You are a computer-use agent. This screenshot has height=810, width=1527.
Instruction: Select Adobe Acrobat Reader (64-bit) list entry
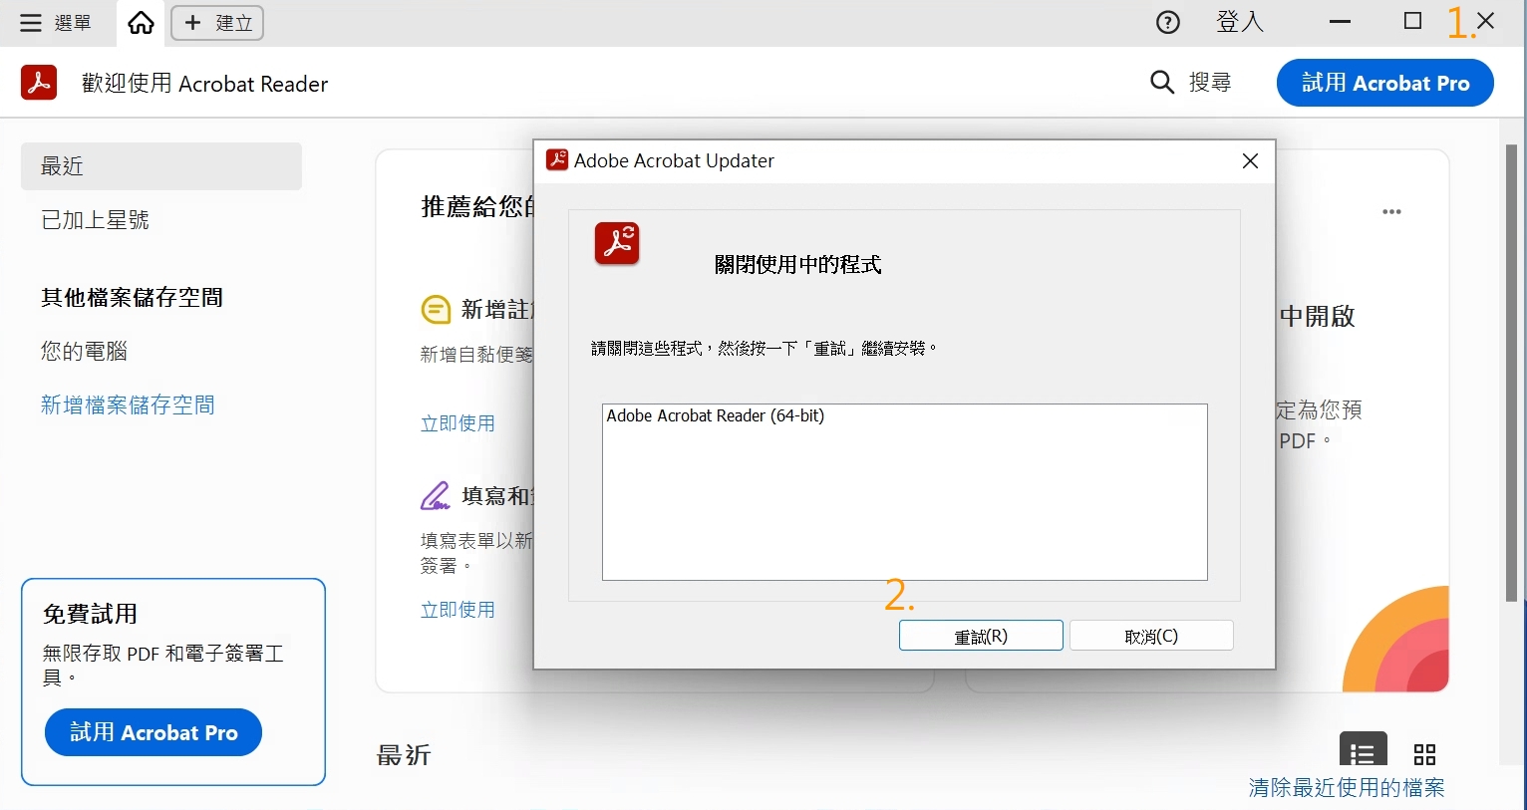[x=716, y=415]
